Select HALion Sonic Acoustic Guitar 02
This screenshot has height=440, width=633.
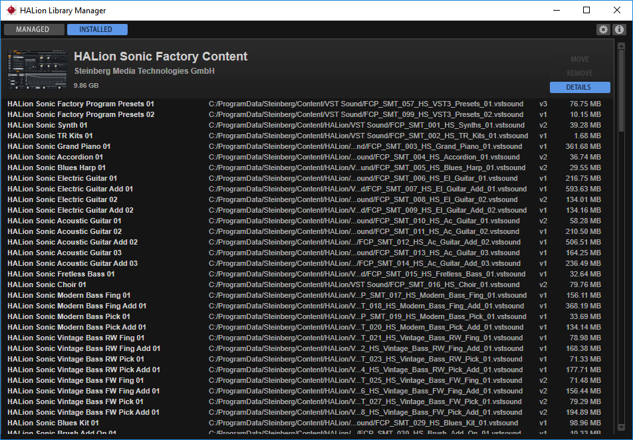[64, 231]
